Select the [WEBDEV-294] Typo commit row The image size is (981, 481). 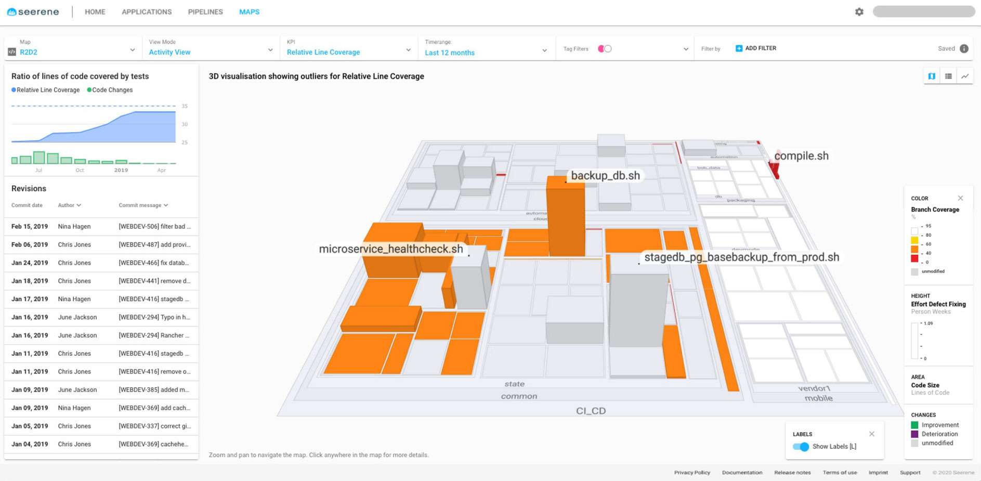(x=101, y=317)
